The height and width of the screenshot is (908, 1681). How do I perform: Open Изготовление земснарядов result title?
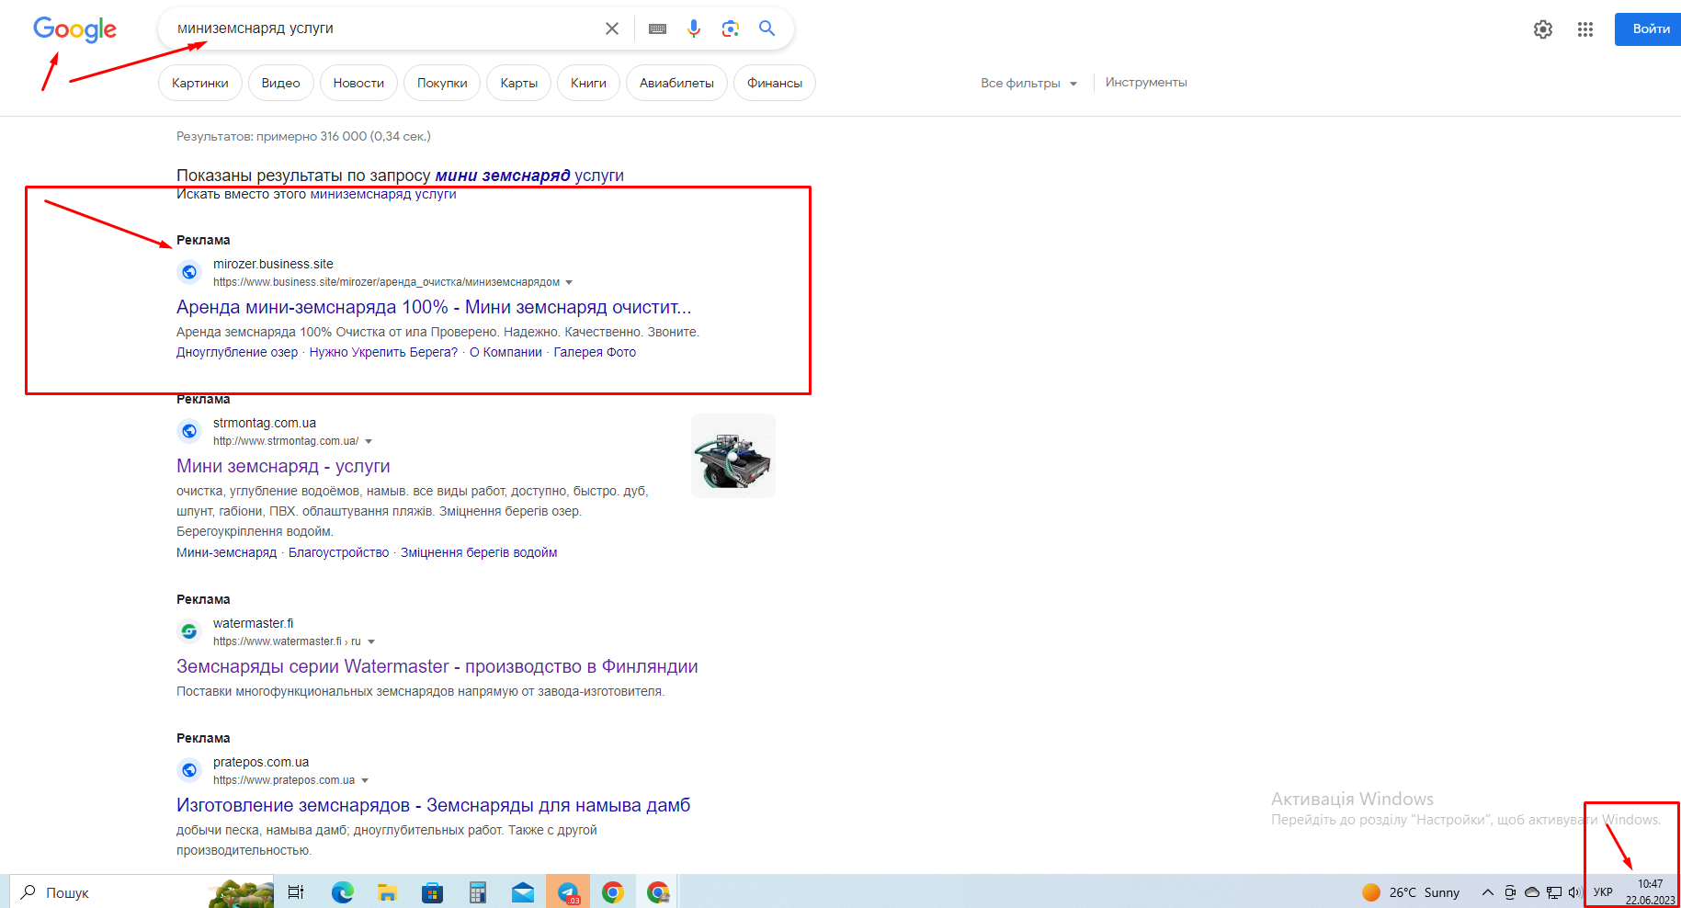click(x=433, y=805)
